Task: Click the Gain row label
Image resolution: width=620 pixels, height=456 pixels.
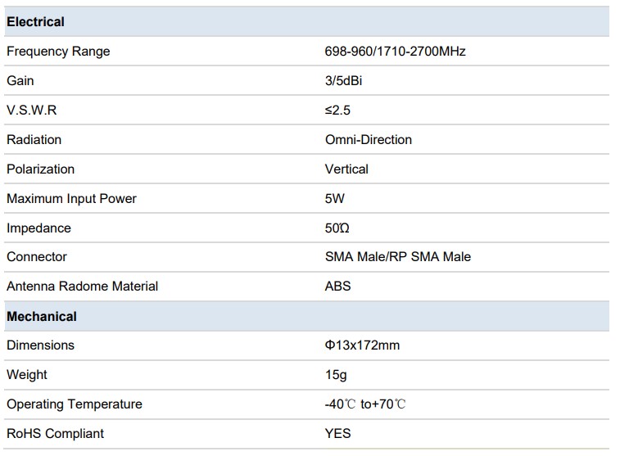Action: 20,81
